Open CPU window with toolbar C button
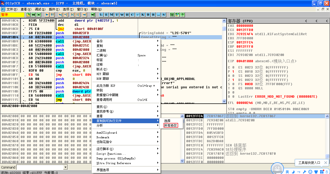 pyautogui.click(x=133, y=15)
